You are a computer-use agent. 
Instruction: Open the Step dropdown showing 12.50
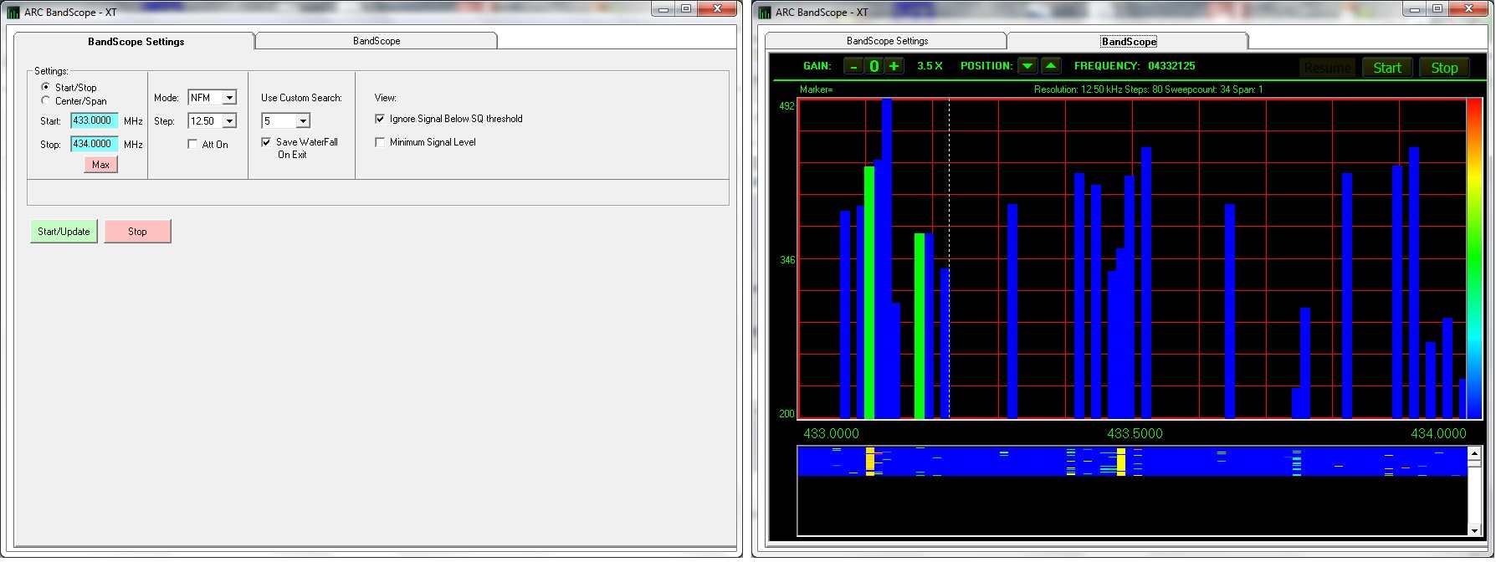(228, 121)
